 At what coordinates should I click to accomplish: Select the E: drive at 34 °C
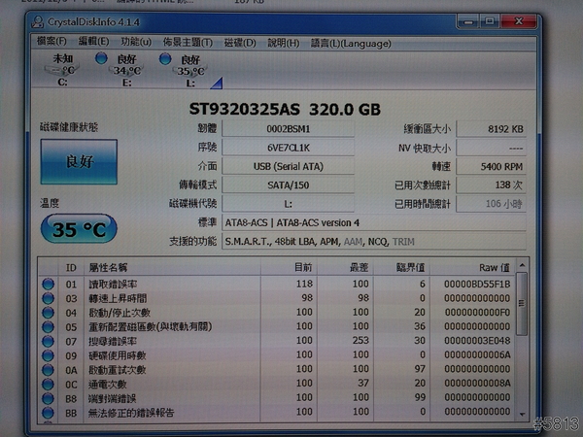click(124, 70)
